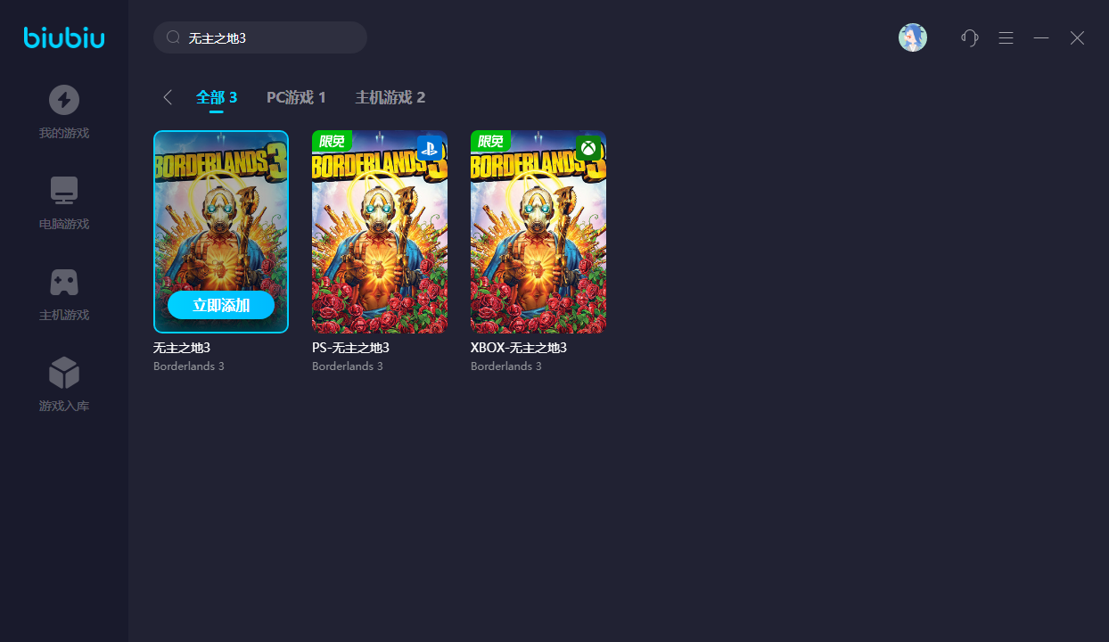Click the XBOX-无主之地3 title text
The image size is (1109, 642).
tap(519, 348)
